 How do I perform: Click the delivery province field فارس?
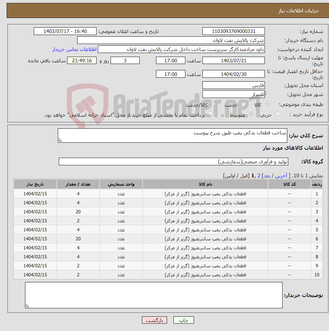coord(233,85)
